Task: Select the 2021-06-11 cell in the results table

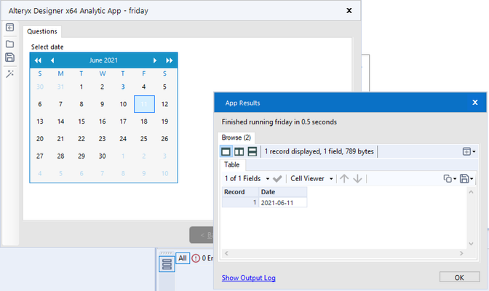Action: (x=283, y=203)
